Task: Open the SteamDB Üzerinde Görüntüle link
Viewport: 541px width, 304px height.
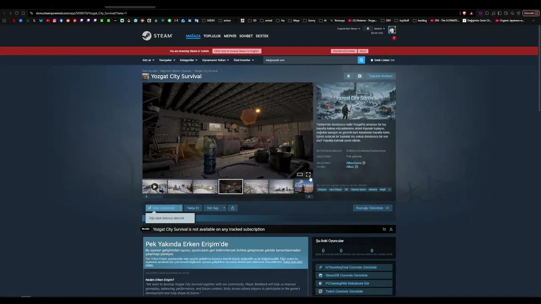Action: (x=354, y=275)
